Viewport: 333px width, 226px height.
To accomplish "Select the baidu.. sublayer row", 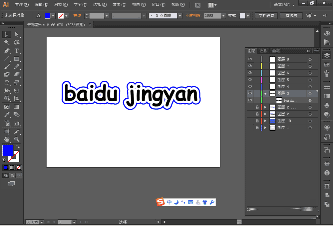I will [283, 100].
